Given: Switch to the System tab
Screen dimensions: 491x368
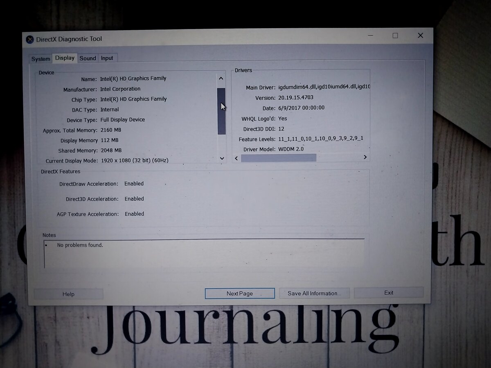Looking at the screenshot, I should tap(41, 59).
